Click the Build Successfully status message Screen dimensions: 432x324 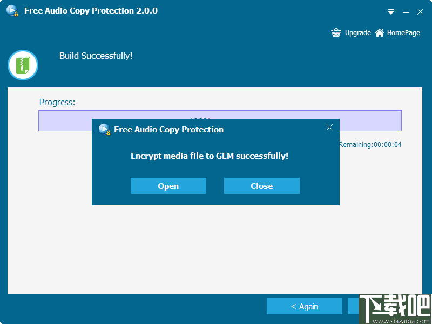tap(96, 56)
